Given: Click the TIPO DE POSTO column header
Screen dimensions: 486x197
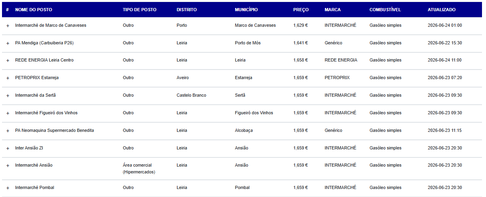Looking at the screenshot, I should coord(139,10).
